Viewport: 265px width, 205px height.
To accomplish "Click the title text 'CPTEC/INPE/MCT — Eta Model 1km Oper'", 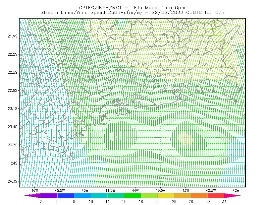I will (x=132, y=8).
